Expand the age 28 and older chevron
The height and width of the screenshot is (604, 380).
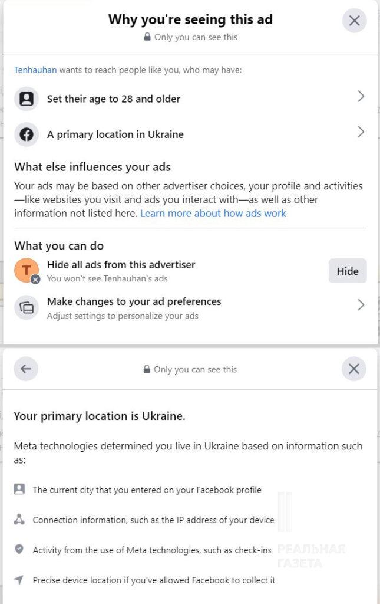click(x=361, y=97)
